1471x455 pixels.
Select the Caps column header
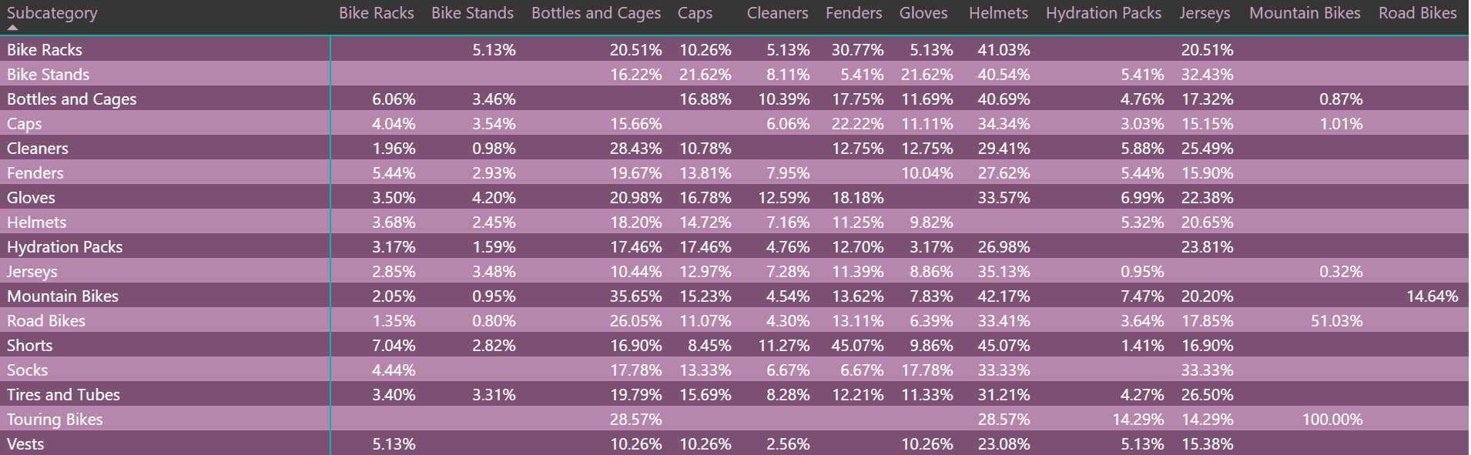(x=695, y=13)
